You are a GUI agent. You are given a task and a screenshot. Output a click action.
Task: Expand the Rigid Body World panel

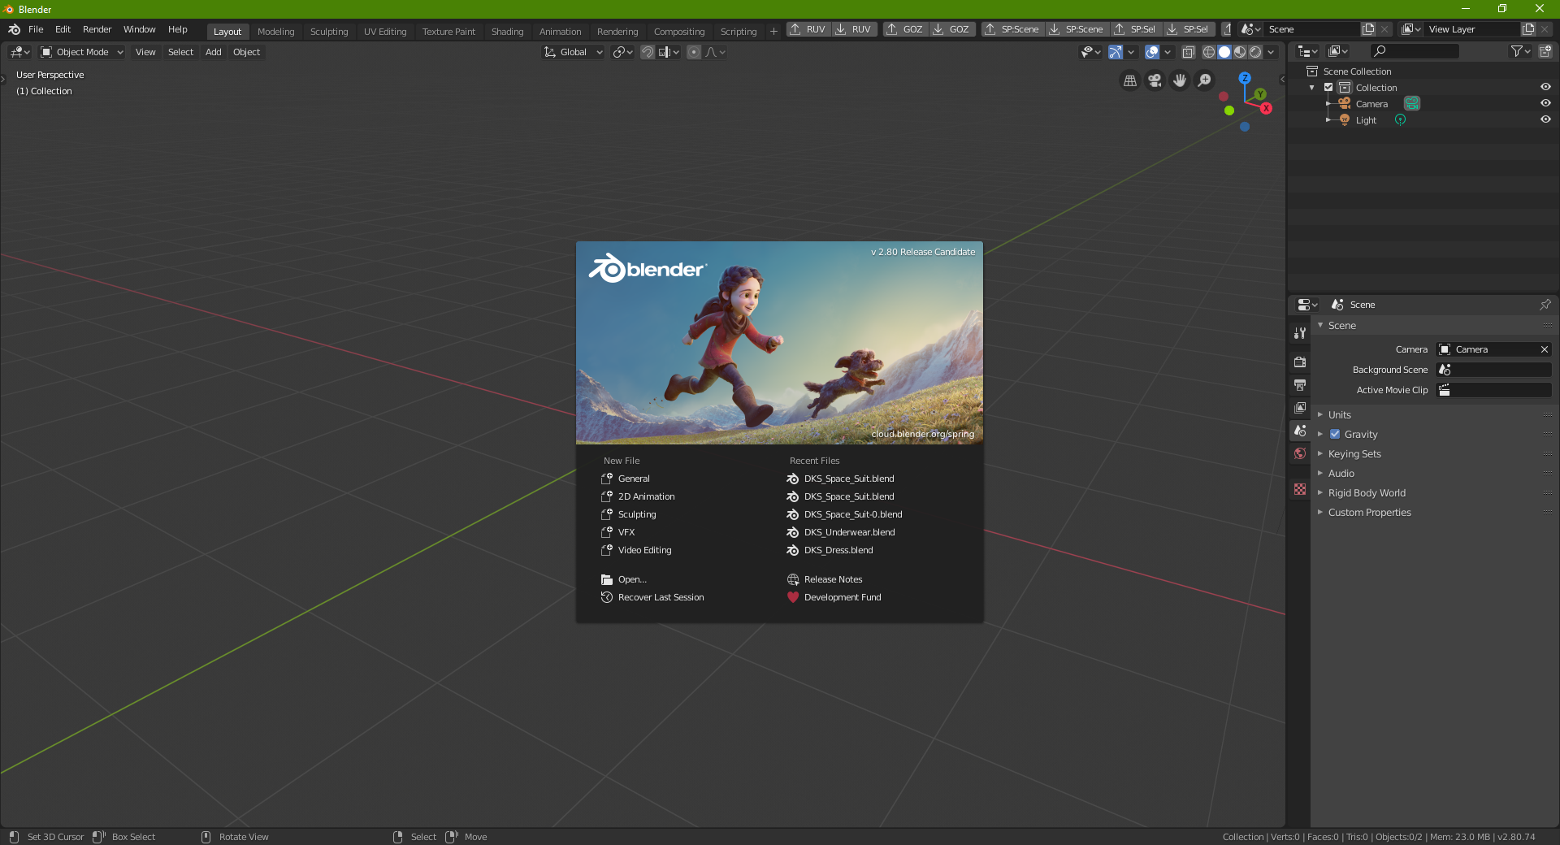[1367, 492]
